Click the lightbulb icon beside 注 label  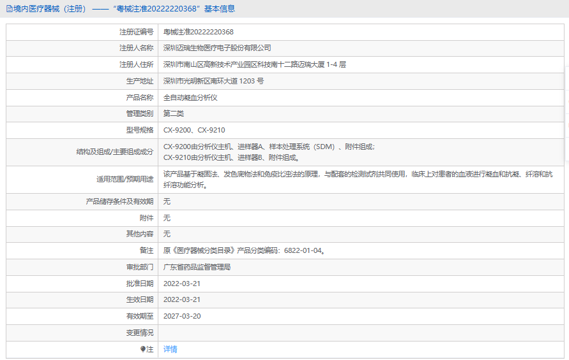point(143,349)
